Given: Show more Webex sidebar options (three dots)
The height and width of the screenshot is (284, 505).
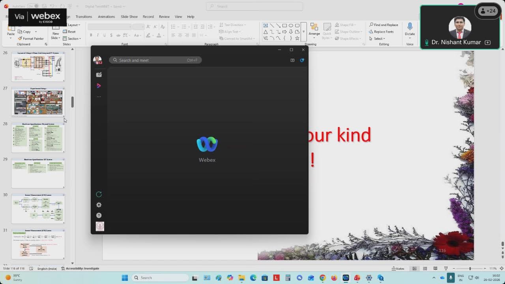Looking at the screenshot, I should click(x=99, y=97).
